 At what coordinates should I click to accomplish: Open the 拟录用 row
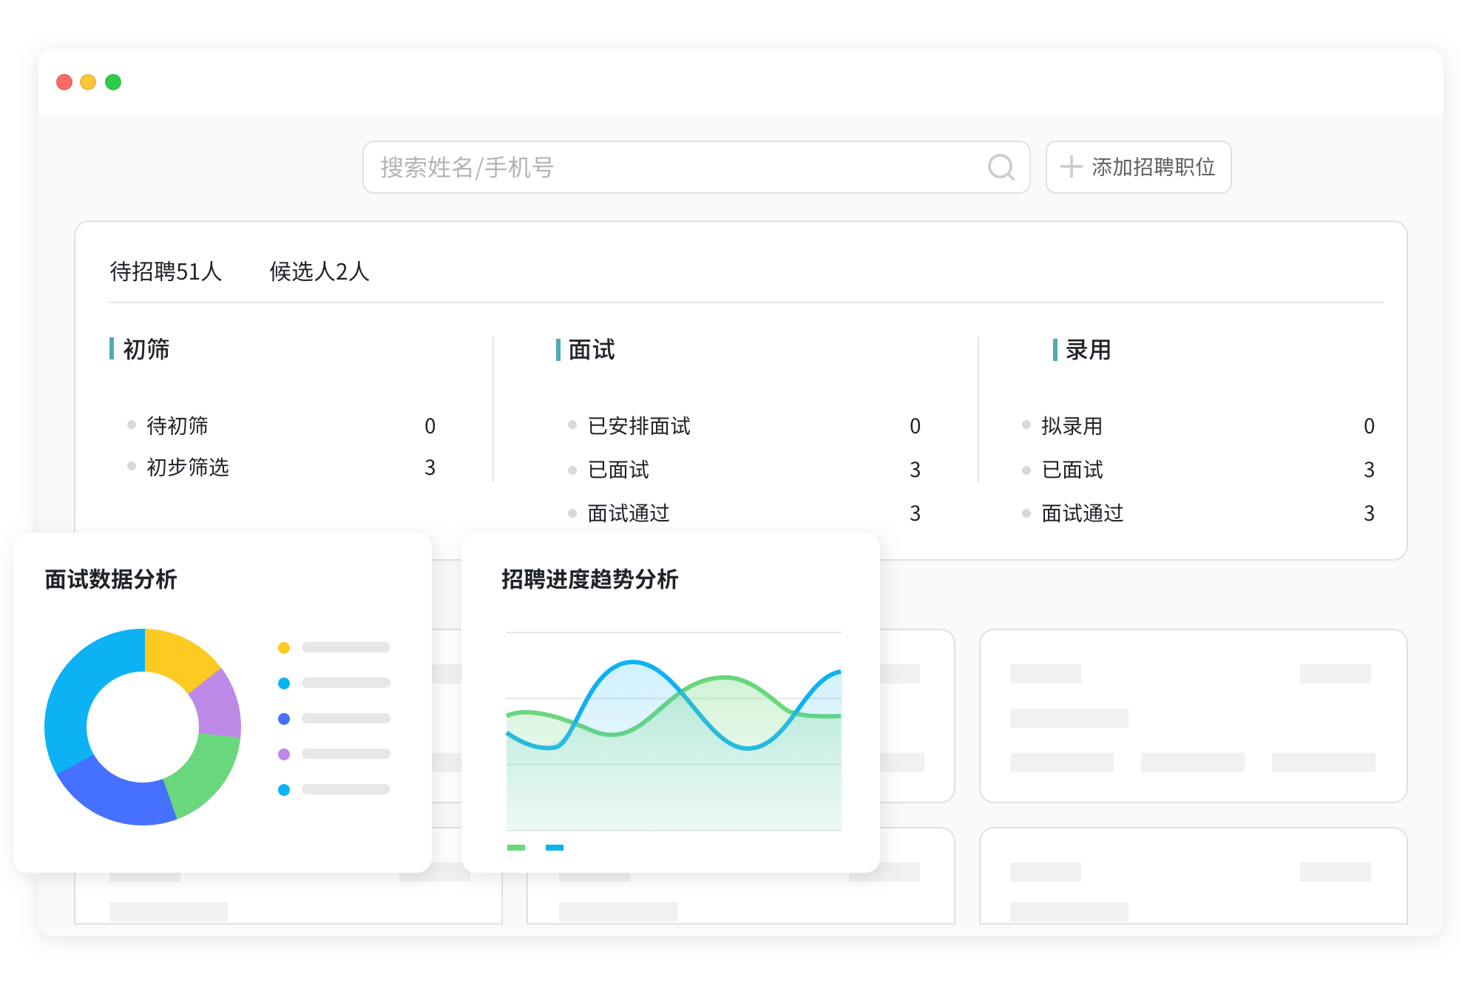click(1198, 426)
